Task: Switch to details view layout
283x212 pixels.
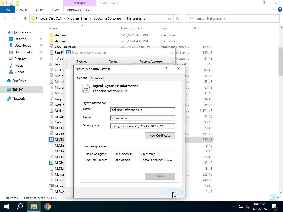Action: [x=273, y=198]
